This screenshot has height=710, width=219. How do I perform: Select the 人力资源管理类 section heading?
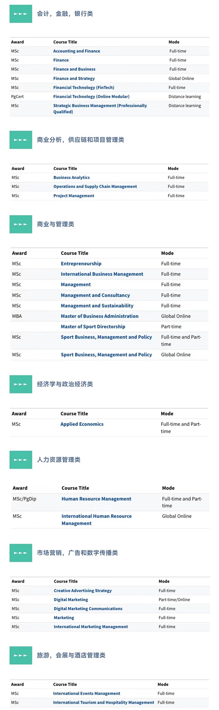59,460
